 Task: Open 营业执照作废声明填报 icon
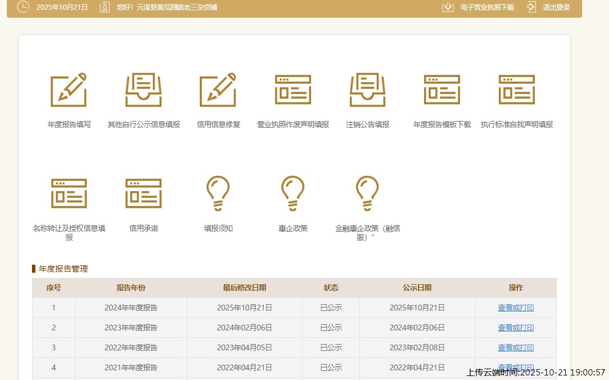[293, 90]
